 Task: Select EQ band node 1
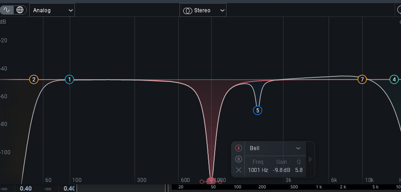coord(69,80)
